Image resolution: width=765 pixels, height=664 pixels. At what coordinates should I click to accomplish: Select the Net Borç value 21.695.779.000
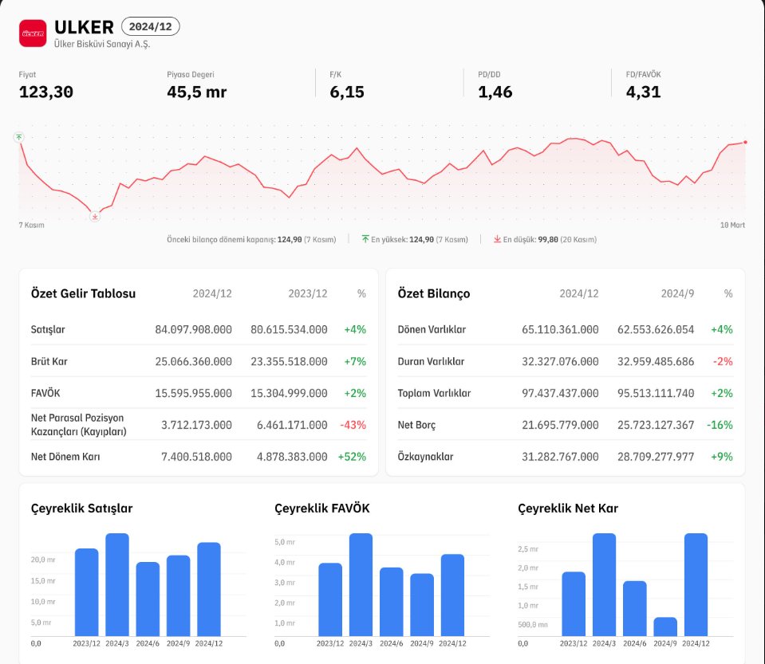coord(560,425)
